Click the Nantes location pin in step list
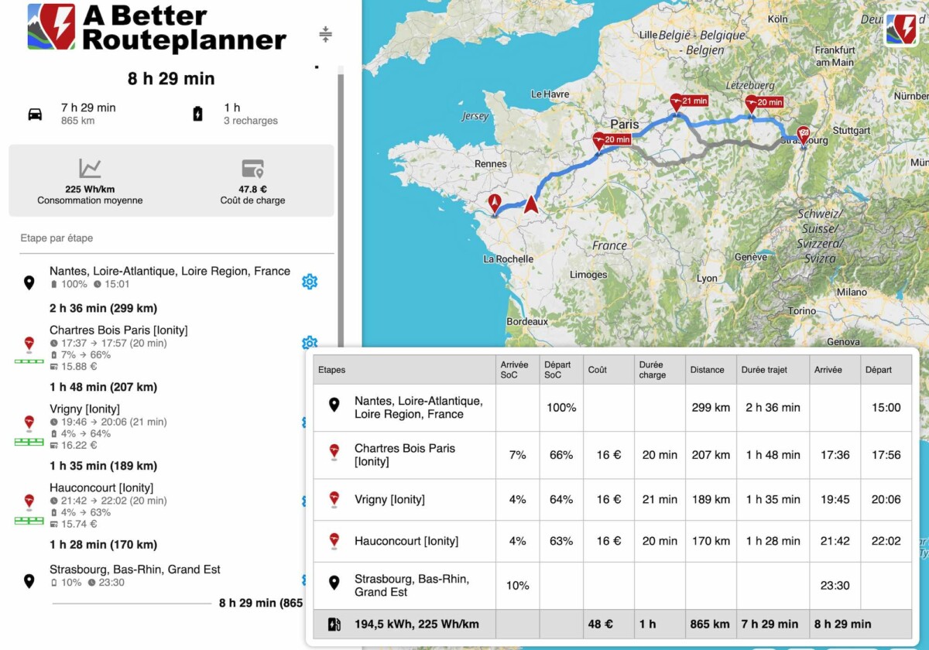Viewport: 929px width, 650px height. pos(29,282)
